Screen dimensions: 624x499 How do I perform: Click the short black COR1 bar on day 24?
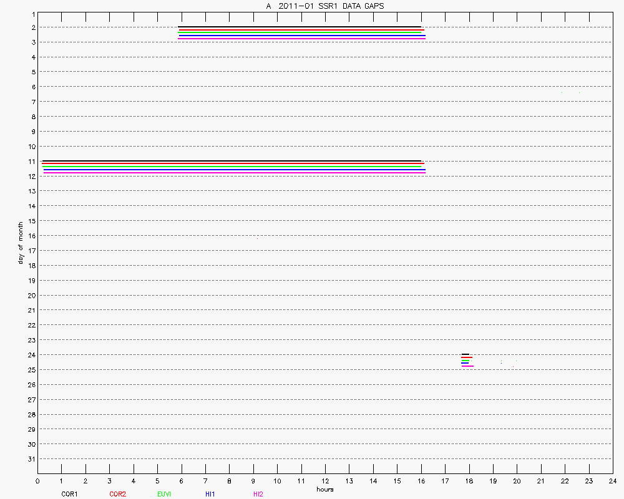(466, 354)
